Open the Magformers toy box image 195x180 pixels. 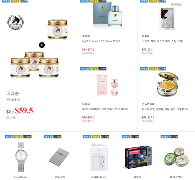point(138,157)
